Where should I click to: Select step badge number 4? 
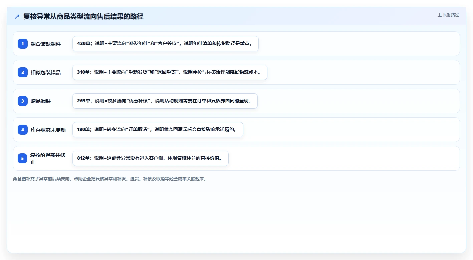(23, 130)
